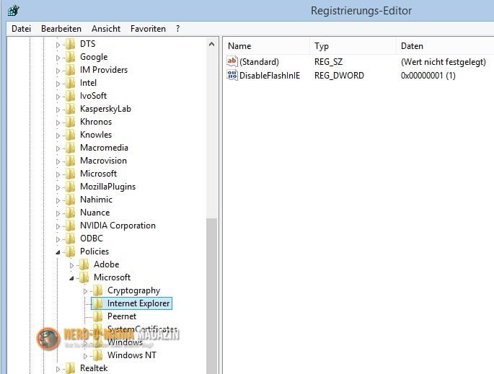Click the Nuance folder icon
This screenshot has height=374, width=494.
71,212
